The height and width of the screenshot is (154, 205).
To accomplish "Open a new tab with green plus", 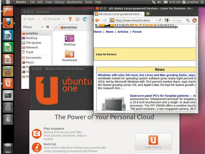I will click(148, 14).
